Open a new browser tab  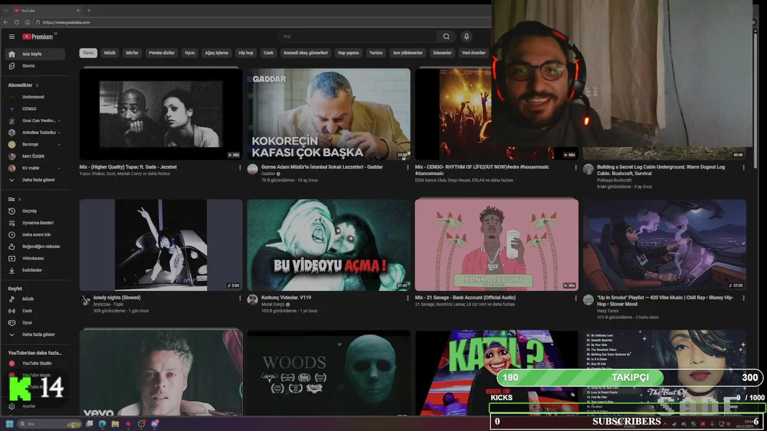pos(89,10)
